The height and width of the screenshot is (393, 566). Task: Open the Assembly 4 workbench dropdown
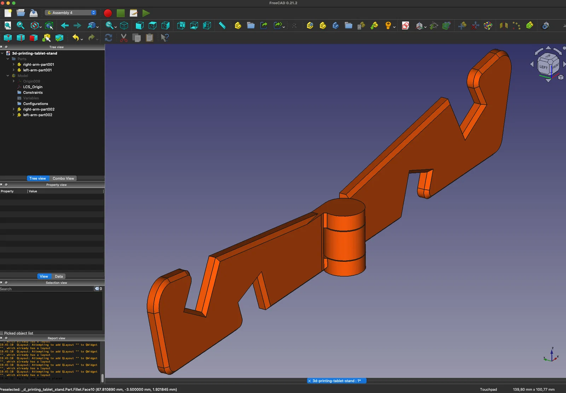coord(71,13)
